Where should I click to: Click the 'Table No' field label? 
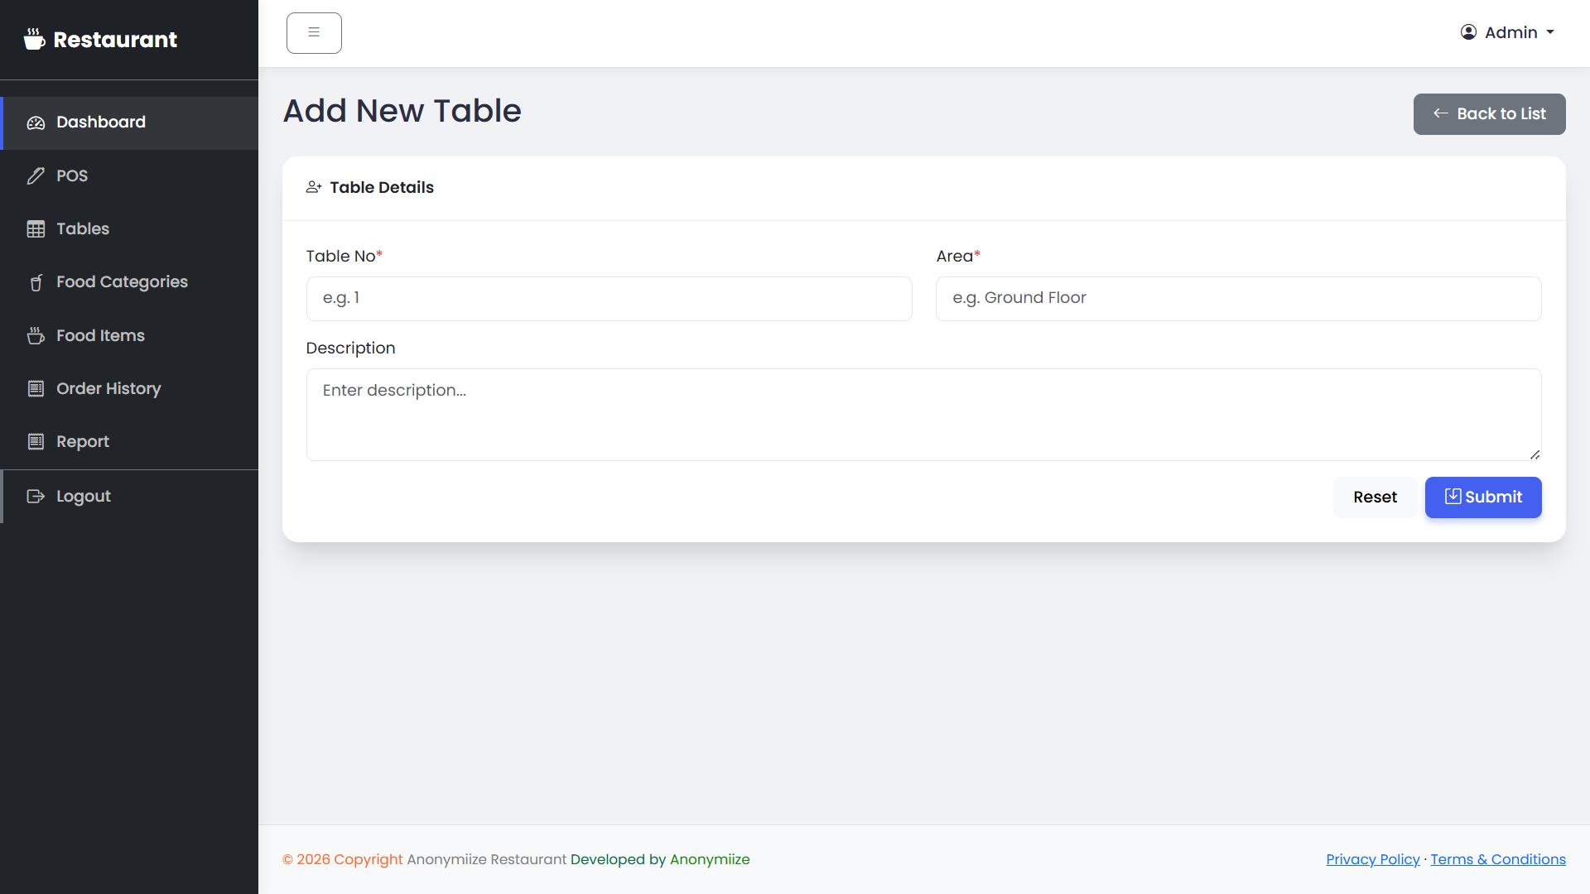[344, 257]
